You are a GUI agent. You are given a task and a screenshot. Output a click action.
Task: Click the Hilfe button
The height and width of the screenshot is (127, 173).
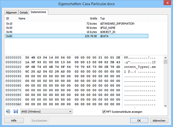pyautogui.click(x=14, y=120)
